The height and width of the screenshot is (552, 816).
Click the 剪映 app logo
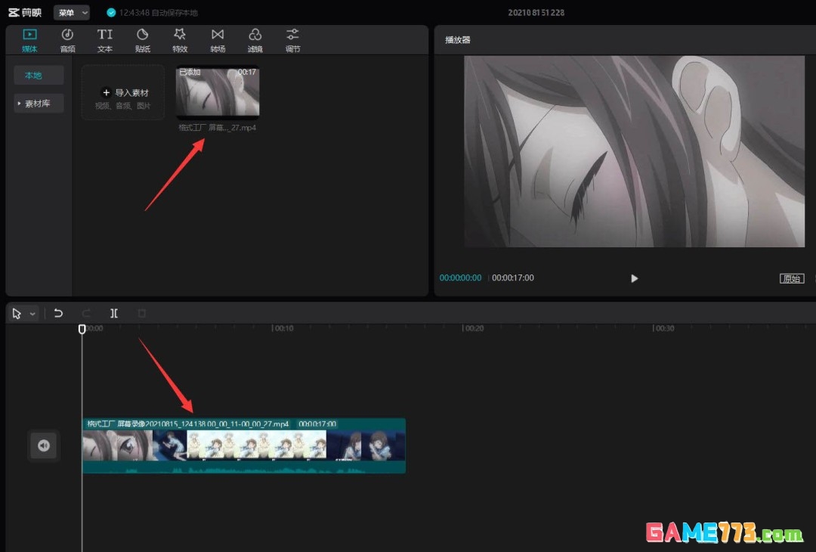25,13
